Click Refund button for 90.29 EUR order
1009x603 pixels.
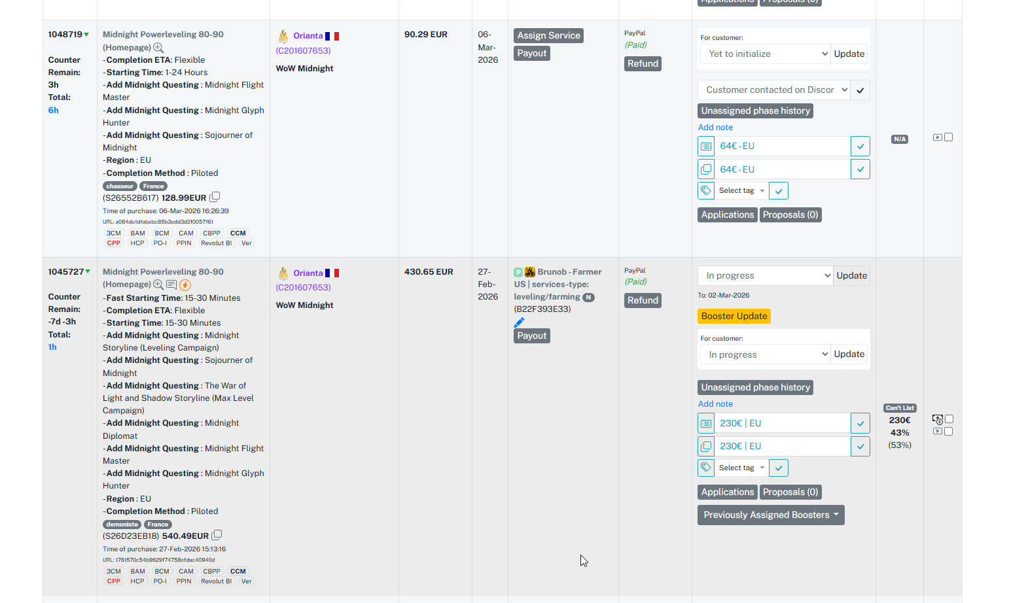(643, 64)
